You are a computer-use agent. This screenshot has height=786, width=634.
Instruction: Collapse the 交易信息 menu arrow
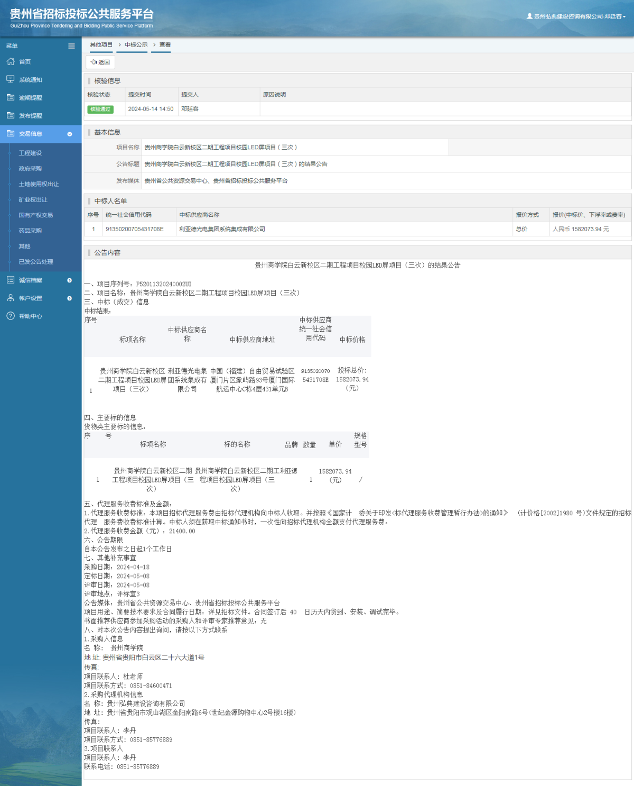(x=70, y=134)
